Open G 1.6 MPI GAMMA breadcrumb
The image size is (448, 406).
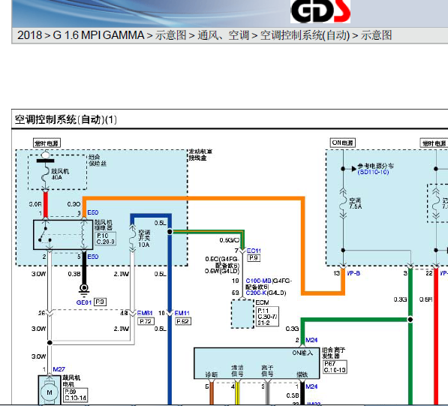pos(98,35)
